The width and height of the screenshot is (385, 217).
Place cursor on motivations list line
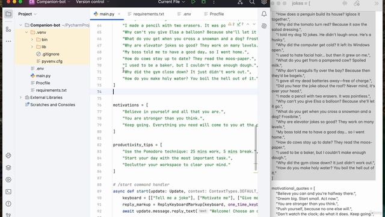(x=131, y=105)
